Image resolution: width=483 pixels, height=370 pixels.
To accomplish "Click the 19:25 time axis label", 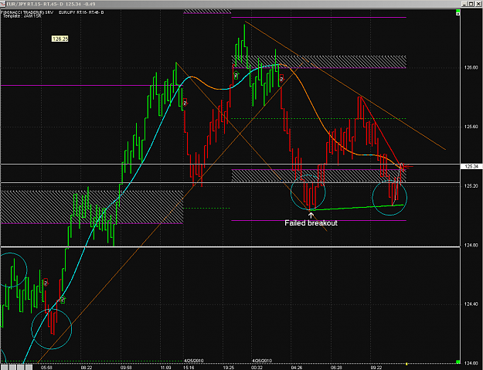I will point(228,368).
